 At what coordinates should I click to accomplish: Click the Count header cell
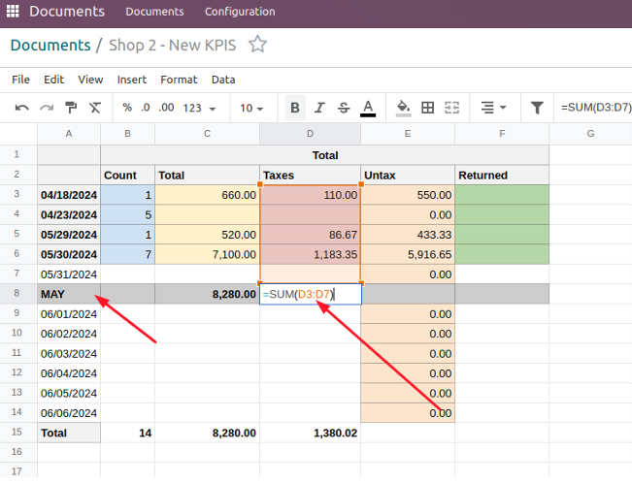(x=127, y=176)
